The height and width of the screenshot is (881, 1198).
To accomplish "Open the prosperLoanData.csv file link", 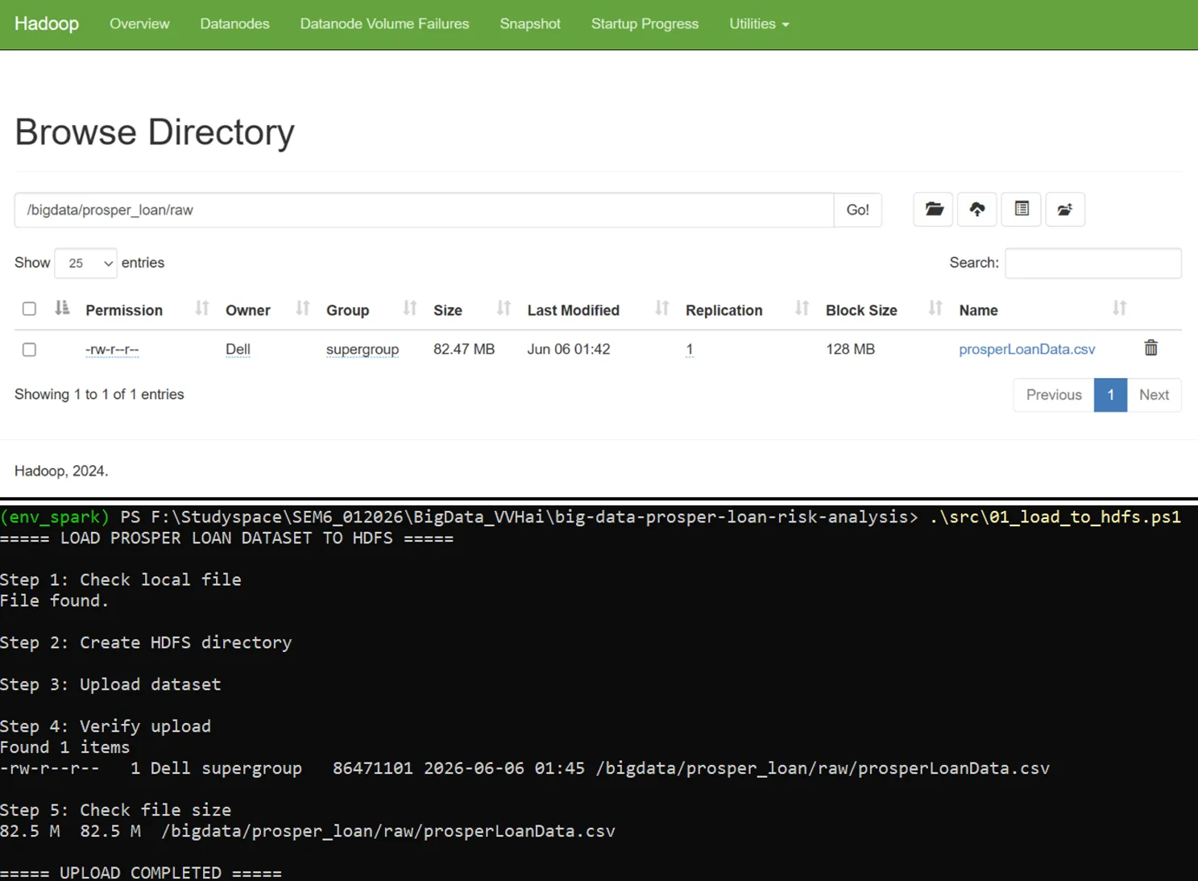I will (x=1027, y=349).
